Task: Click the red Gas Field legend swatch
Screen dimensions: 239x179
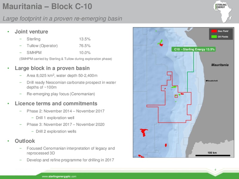Action: pyautogui.click(x=214, y=31)
